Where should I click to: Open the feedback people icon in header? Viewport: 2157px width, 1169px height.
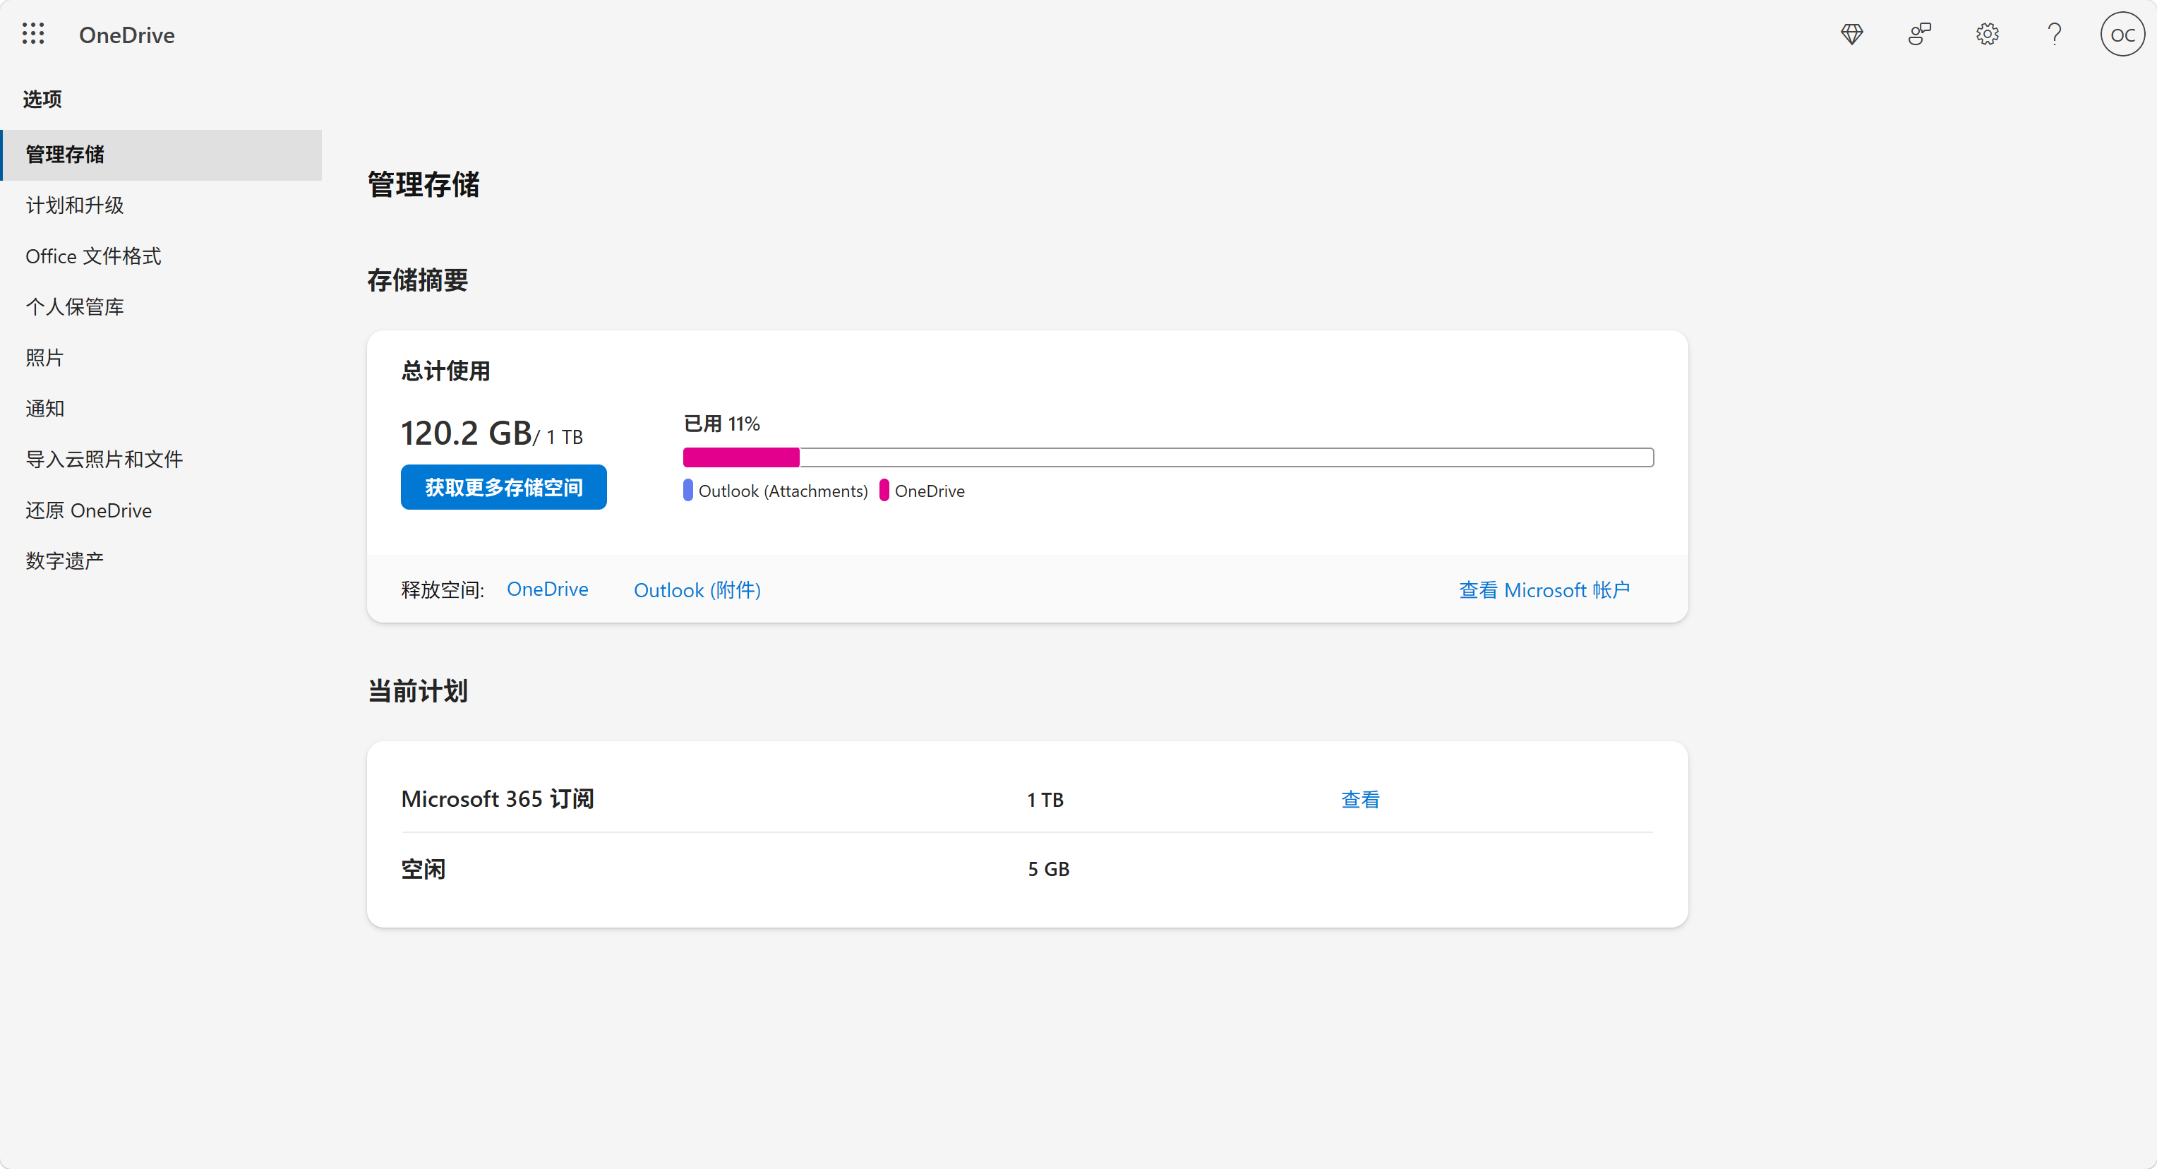1919,35
